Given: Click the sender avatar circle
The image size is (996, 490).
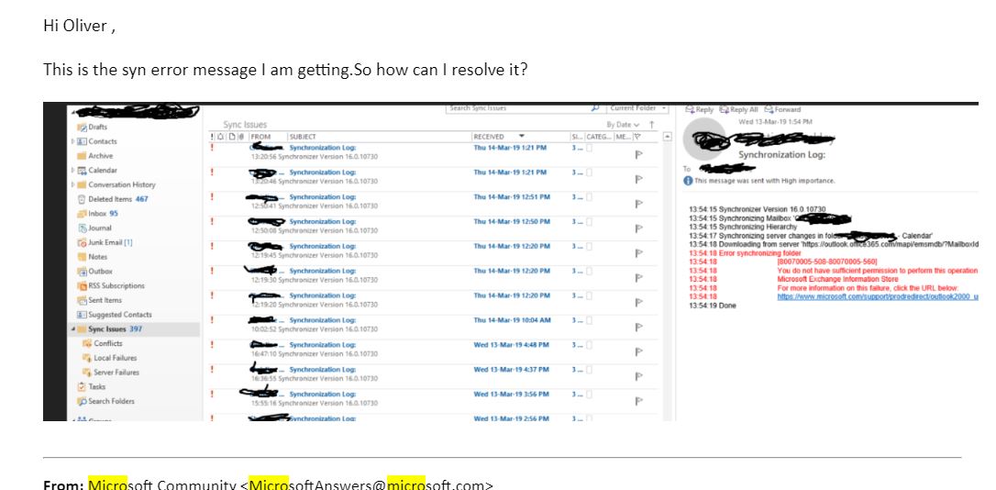Looking at the screenshot, I should pos(705,139).
